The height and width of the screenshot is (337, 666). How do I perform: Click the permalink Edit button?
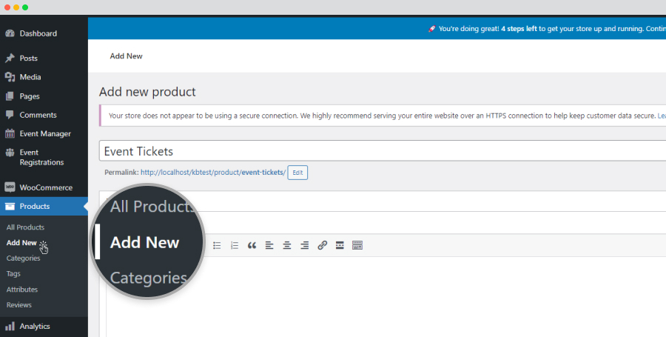tap(297, 173)
